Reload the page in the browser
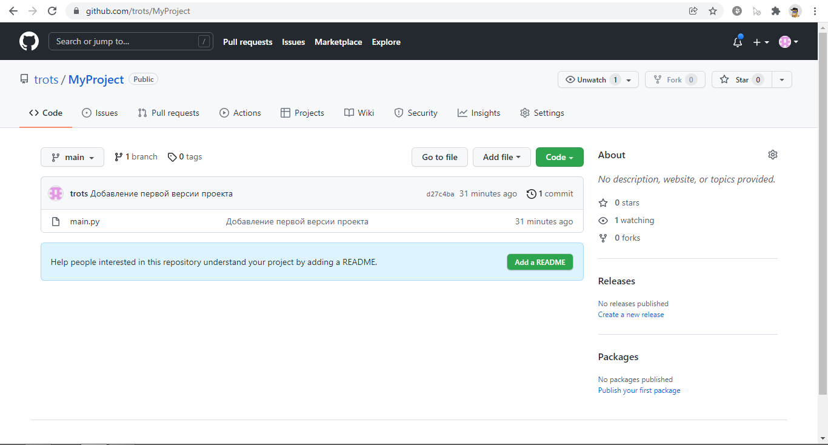The height and width of the screenshot is (445, 828). (x=52, y=11)
